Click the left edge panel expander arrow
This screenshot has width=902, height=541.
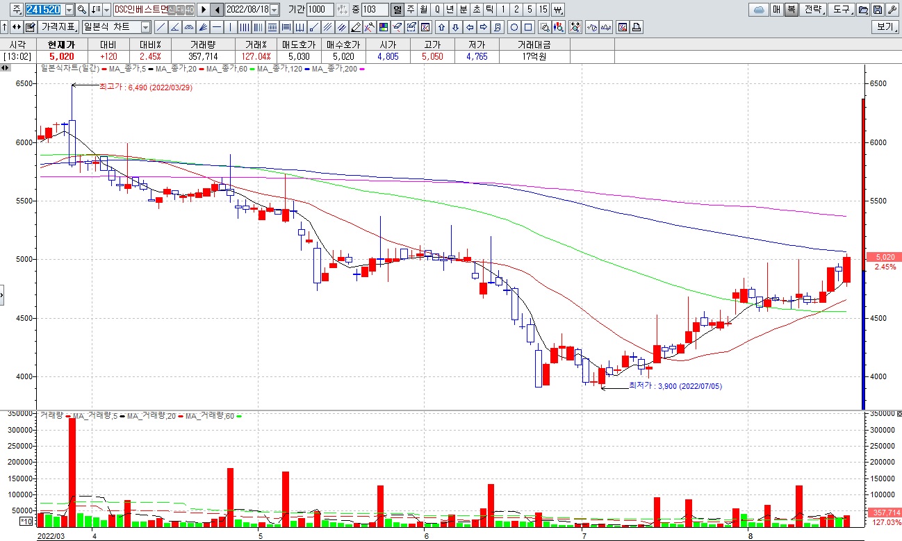coord(1,294)
